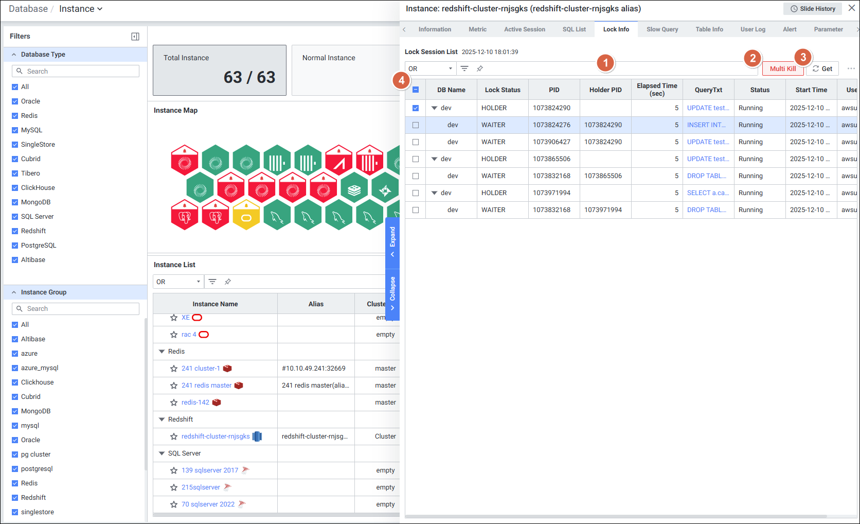Uncheck the MySQL database type checkbox
This screenshot has width=860, height=524.
pos(15,130)
